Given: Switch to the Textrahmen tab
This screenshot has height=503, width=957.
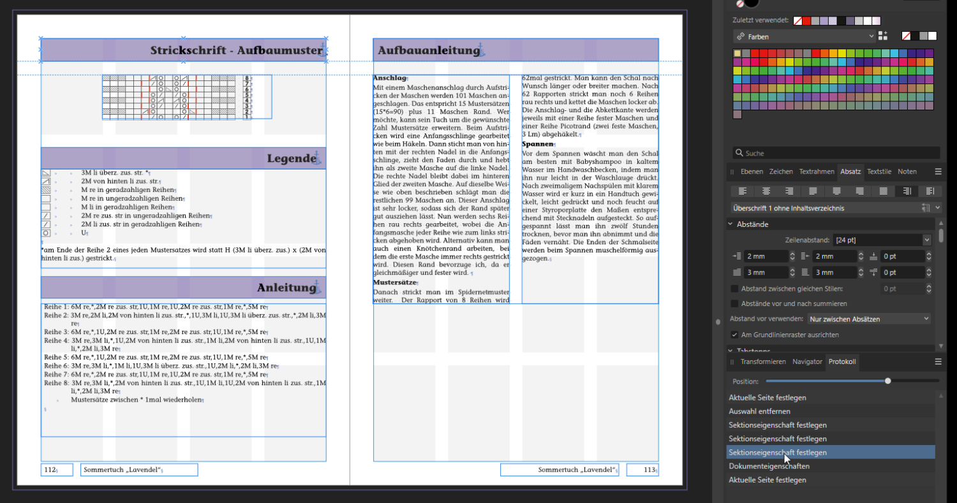Looking at the screenshot, I should coord(817,171).
